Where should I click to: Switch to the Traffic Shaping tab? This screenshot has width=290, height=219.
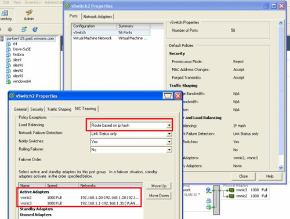[x=59, y=110]
